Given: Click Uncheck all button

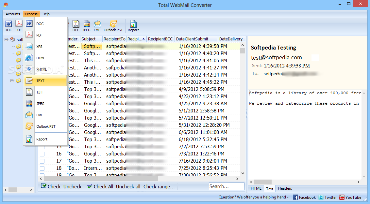Looking at the screenshot, I should (x=128, y=187).
